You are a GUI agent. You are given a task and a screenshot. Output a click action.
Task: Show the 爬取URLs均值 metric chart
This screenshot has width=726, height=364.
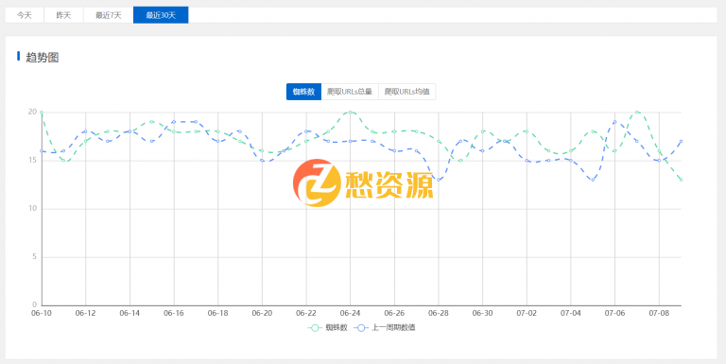pyautogui.click(x=407, y=92)
